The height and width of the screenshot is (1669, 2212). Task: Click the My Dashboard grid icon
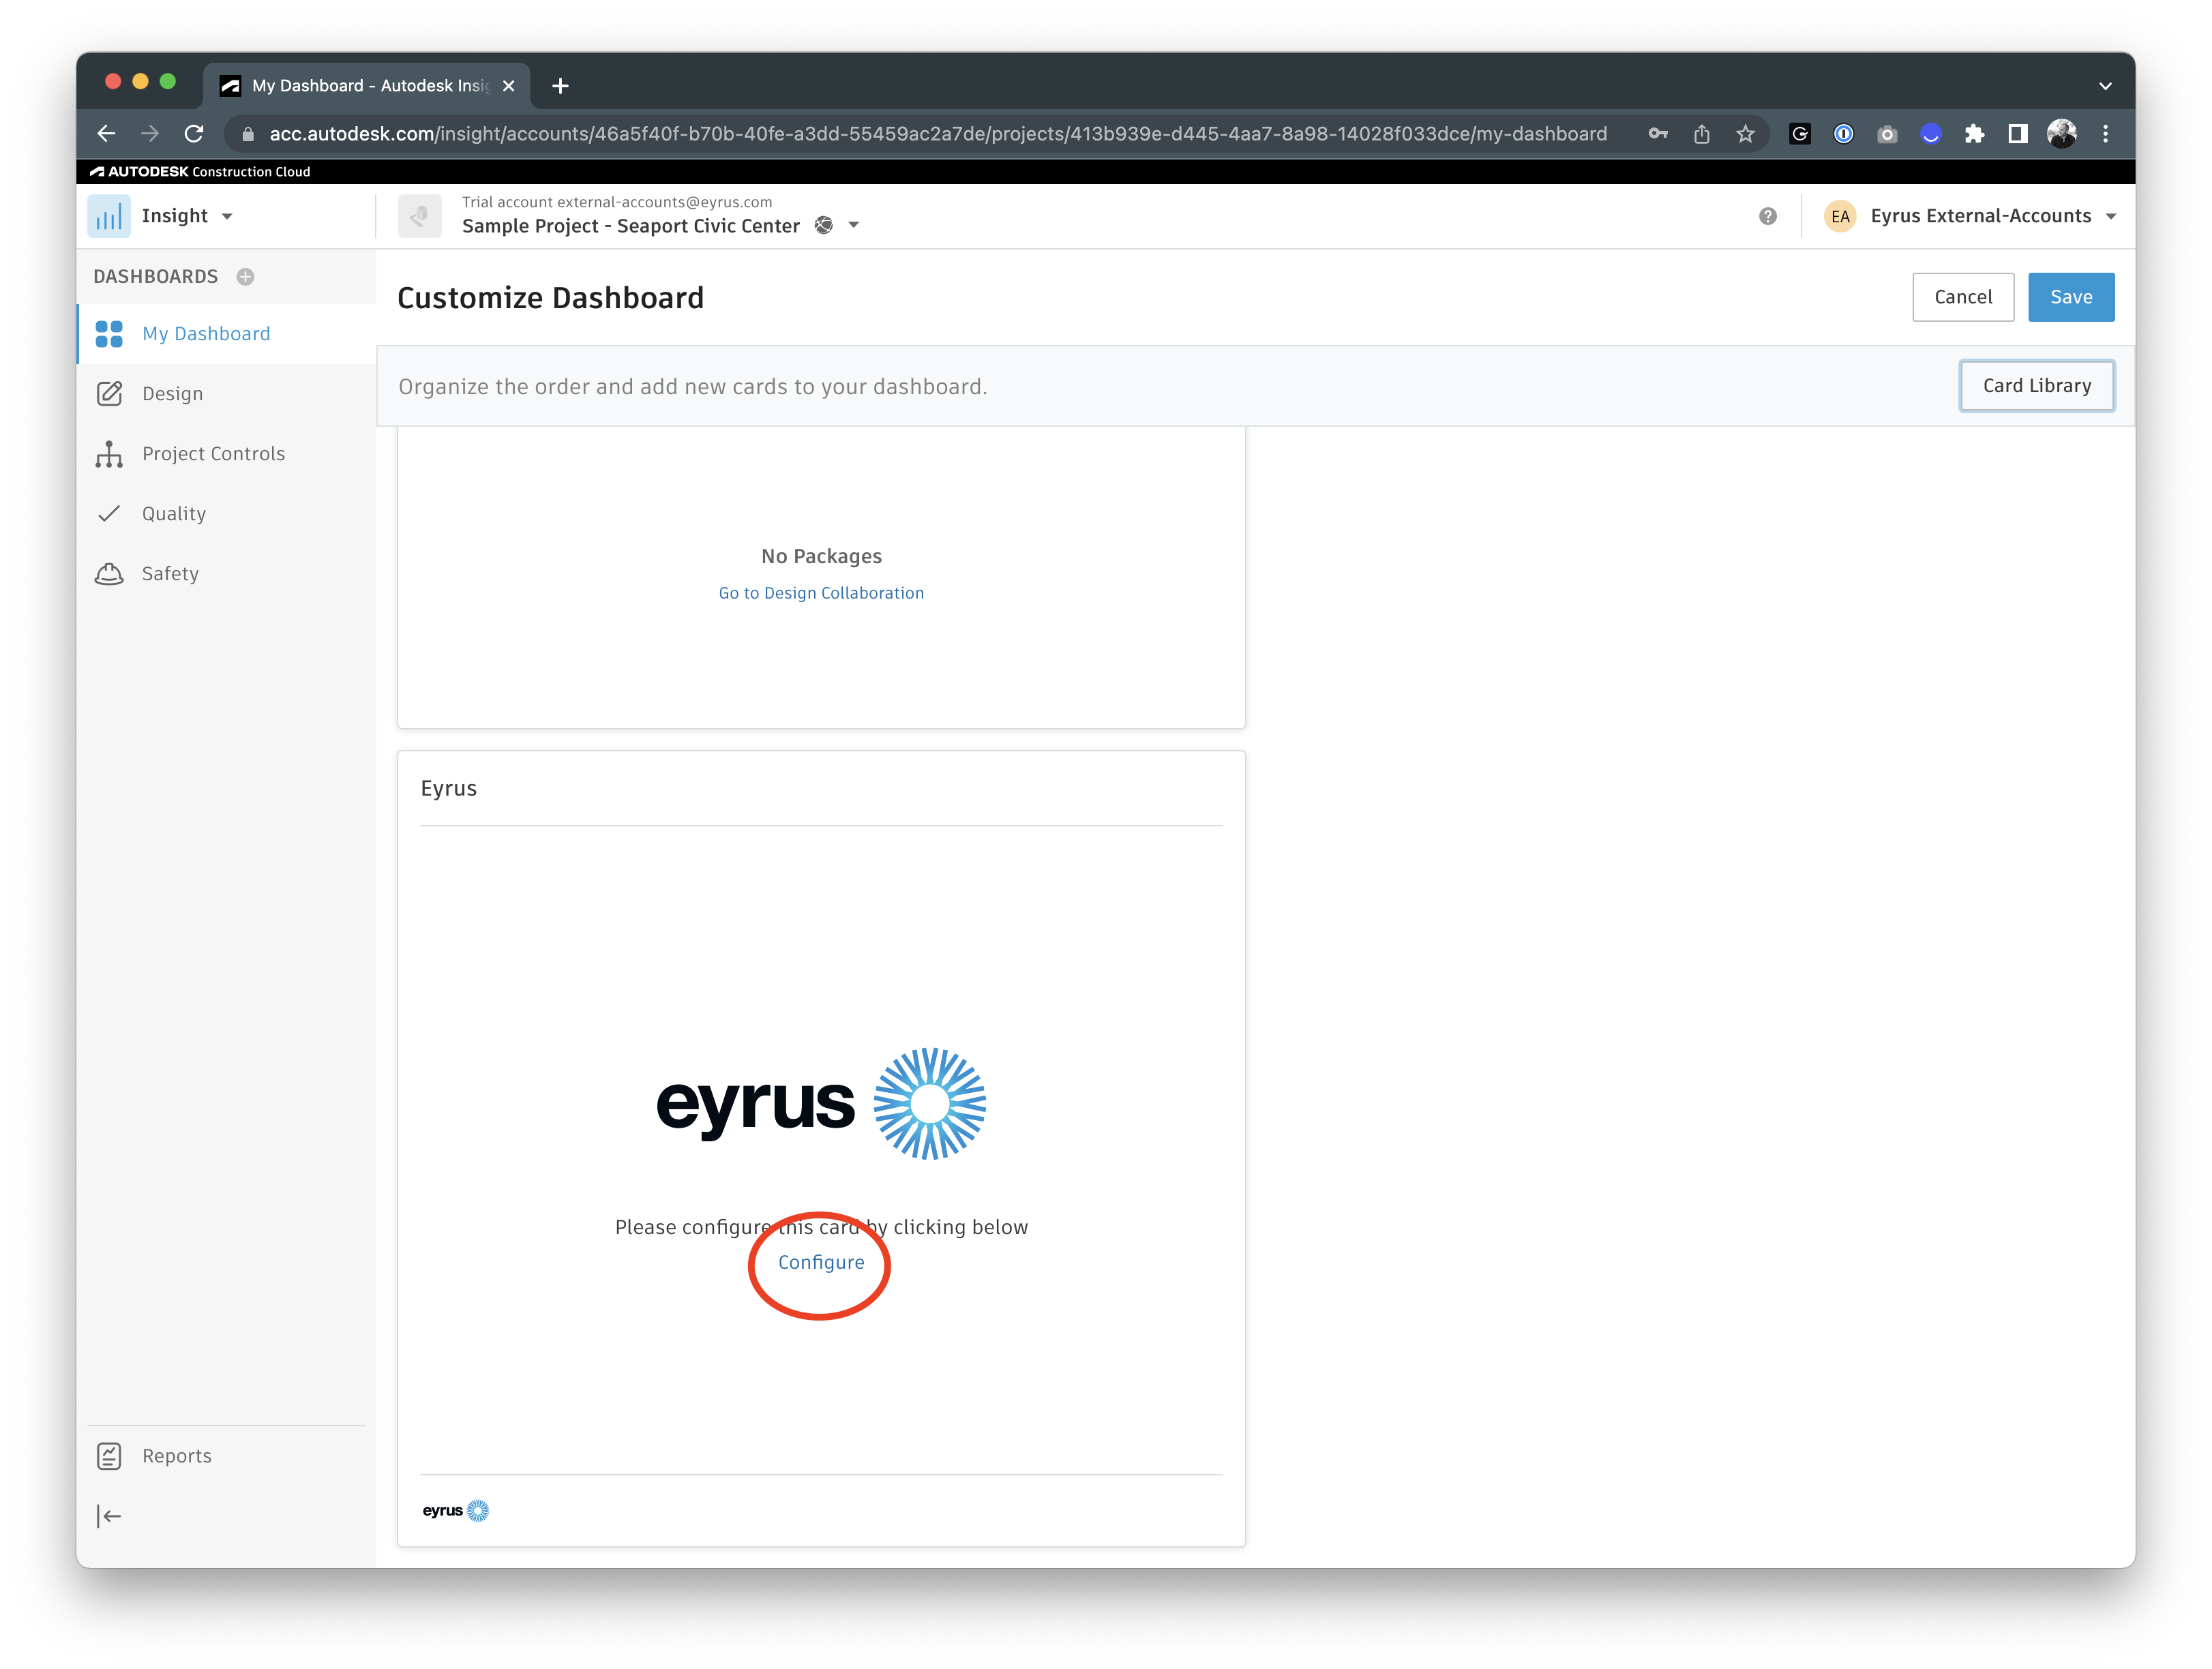click(x=109, y=334)
